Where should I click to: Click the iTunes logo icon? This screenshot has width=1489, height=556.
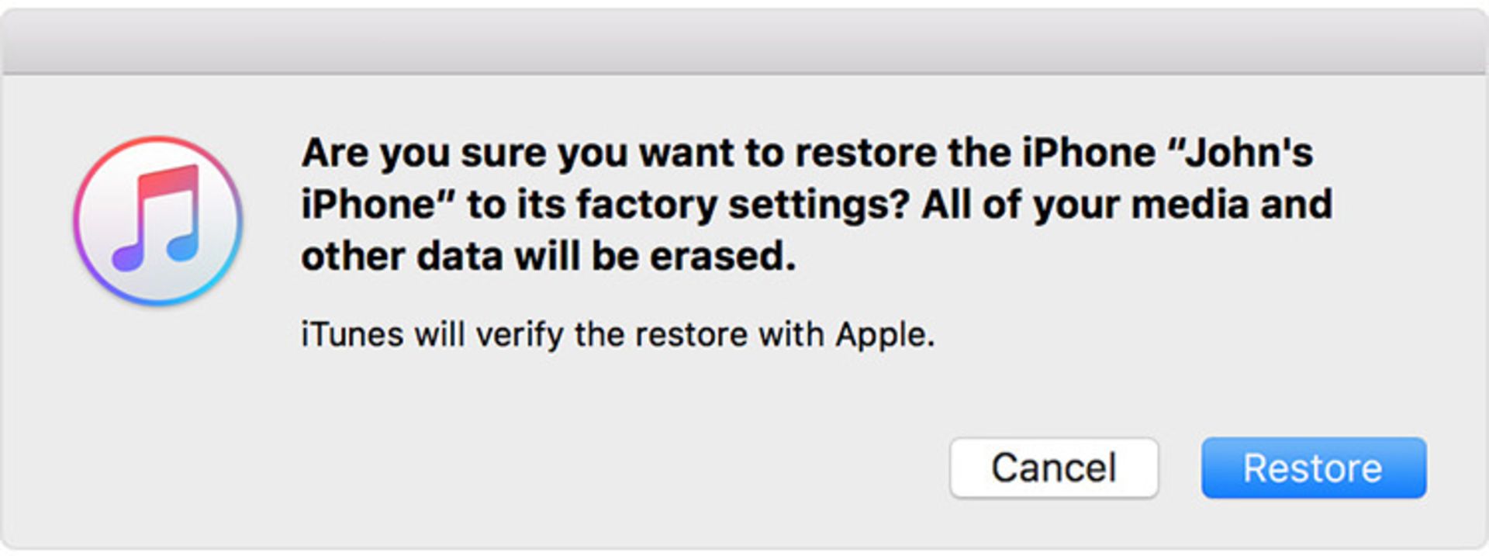click(x=158, y=221)
